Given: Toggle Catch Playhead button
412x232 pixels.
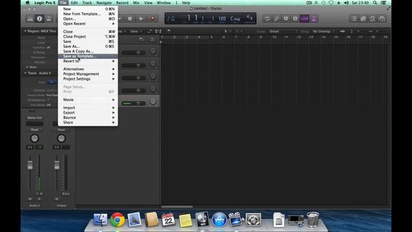Looking at the screenshot, I should pyautogui.click(x=168, y=32).
